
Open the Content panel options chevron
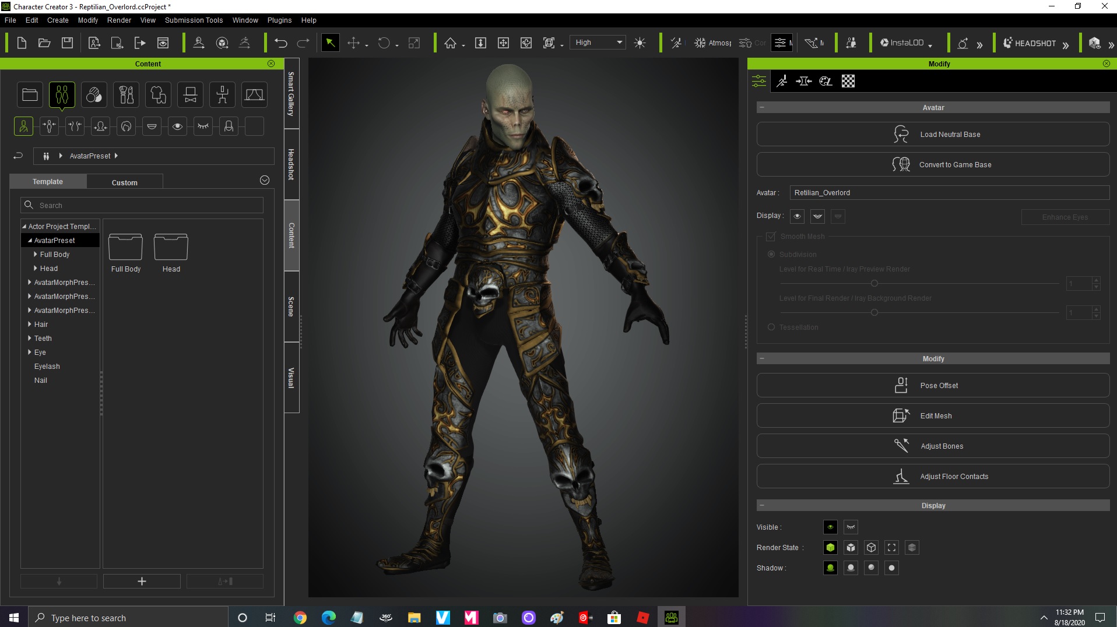pyautogui.click(x=264, y=180)
